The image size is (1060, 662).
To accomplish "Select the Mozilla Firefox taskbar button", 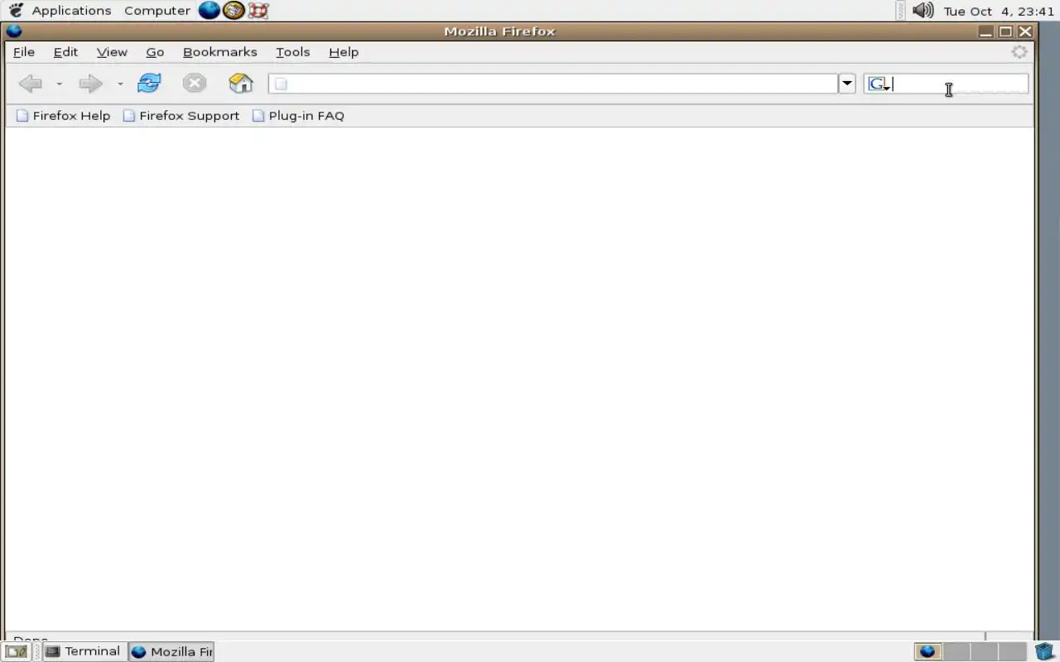I will (x=171, y=651).
